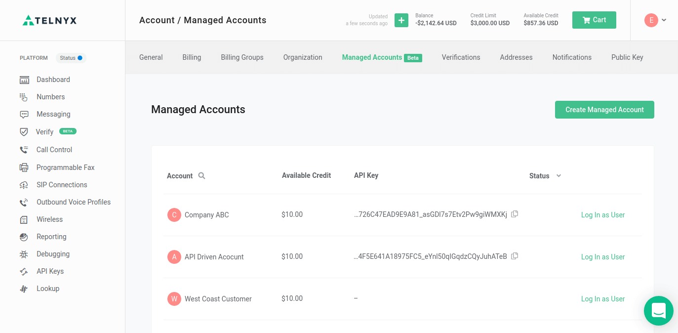Click the $857.36 USD available credit

point(541,23)
